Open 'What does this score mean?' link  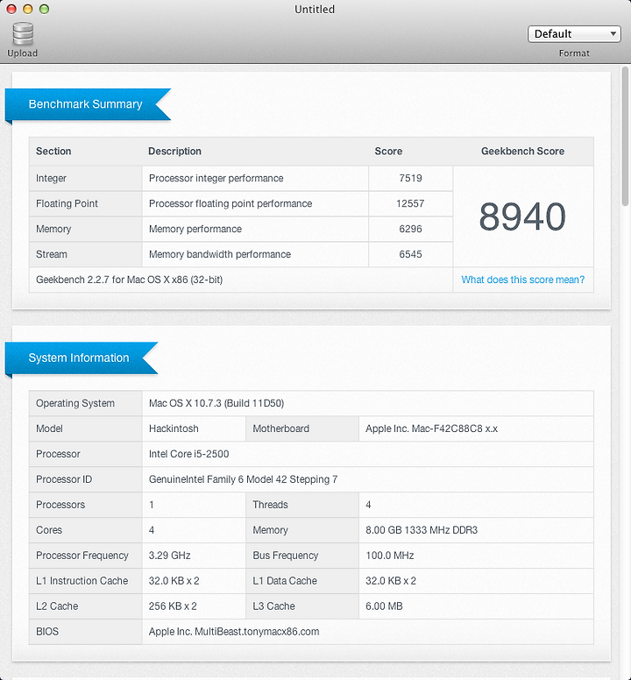point(522,280)
